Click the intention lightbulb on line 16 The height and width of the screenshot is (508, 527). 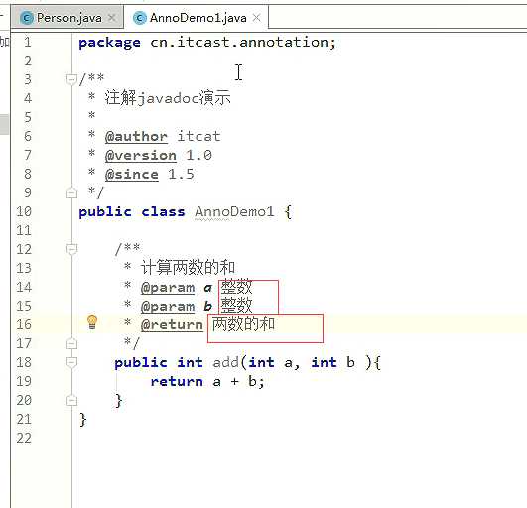92,321
